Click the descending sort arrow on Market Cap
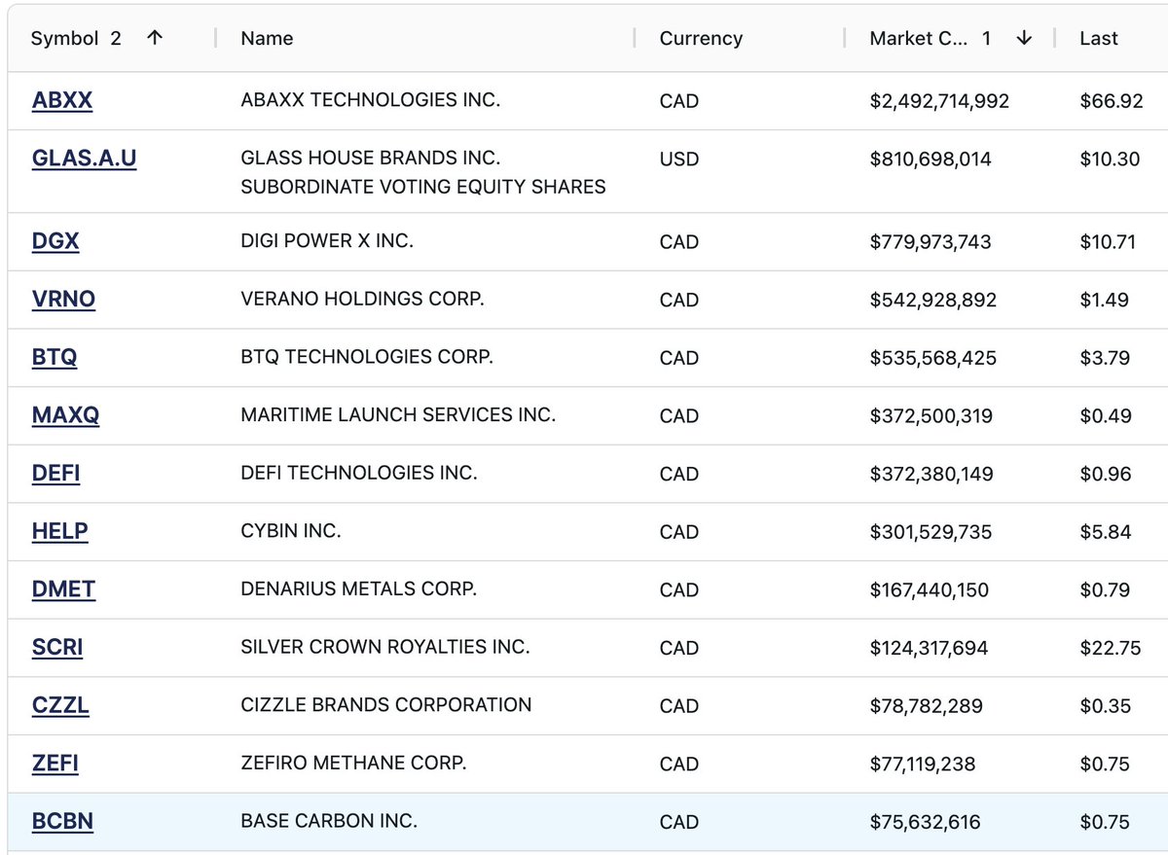 1023,38
